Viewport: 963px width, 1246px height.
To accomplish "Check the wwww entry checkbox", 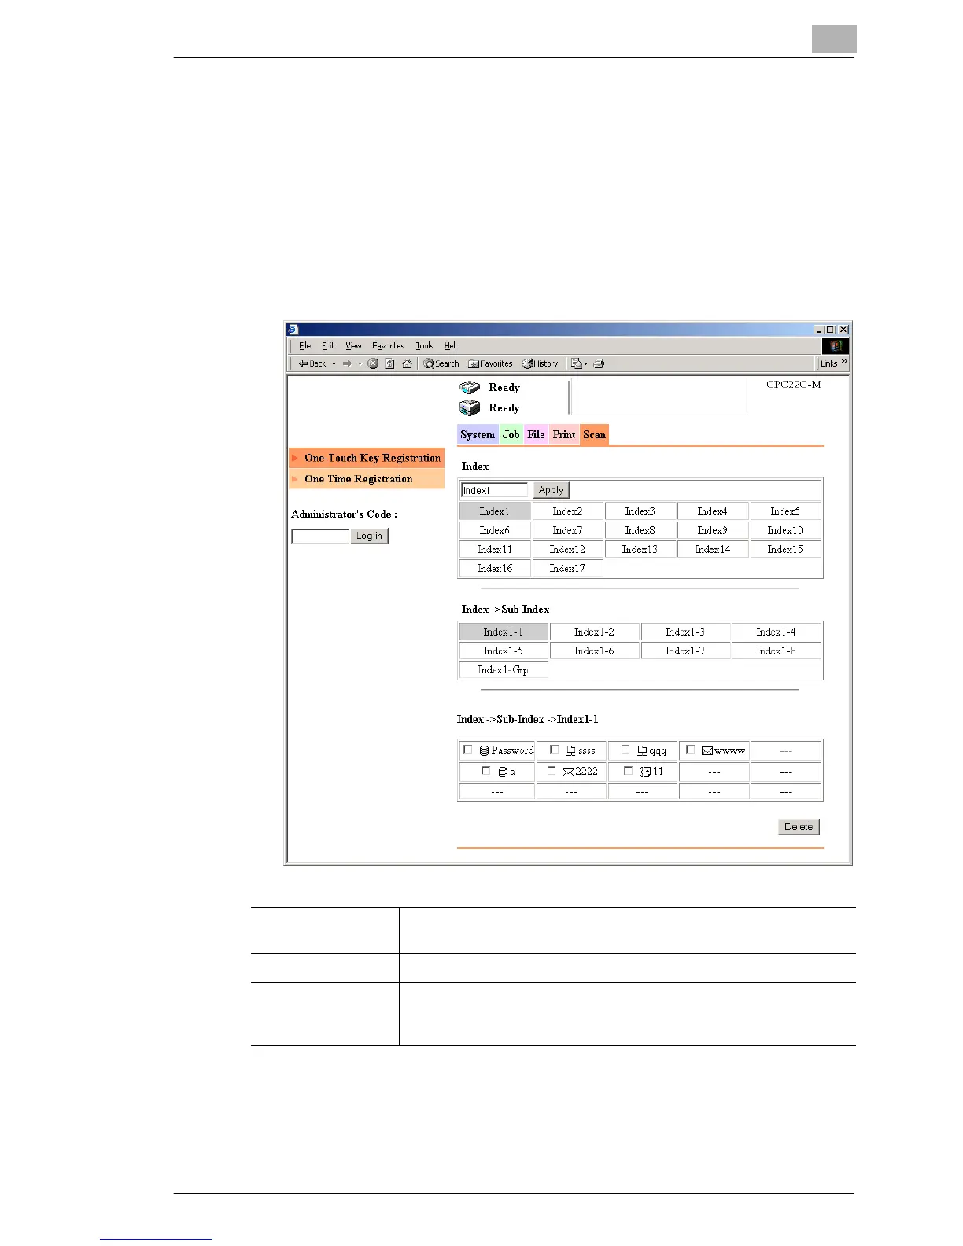I will pos(691,750).
